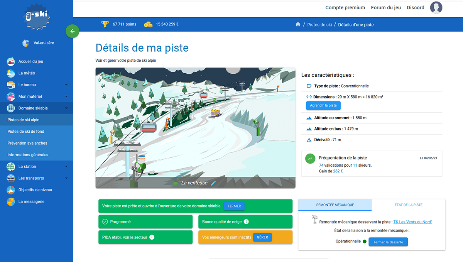This screenshot has width=463, height=262.
Task: Click the Val-en-Isère station name
Action: pyautogui.click(x=44, y=43)
